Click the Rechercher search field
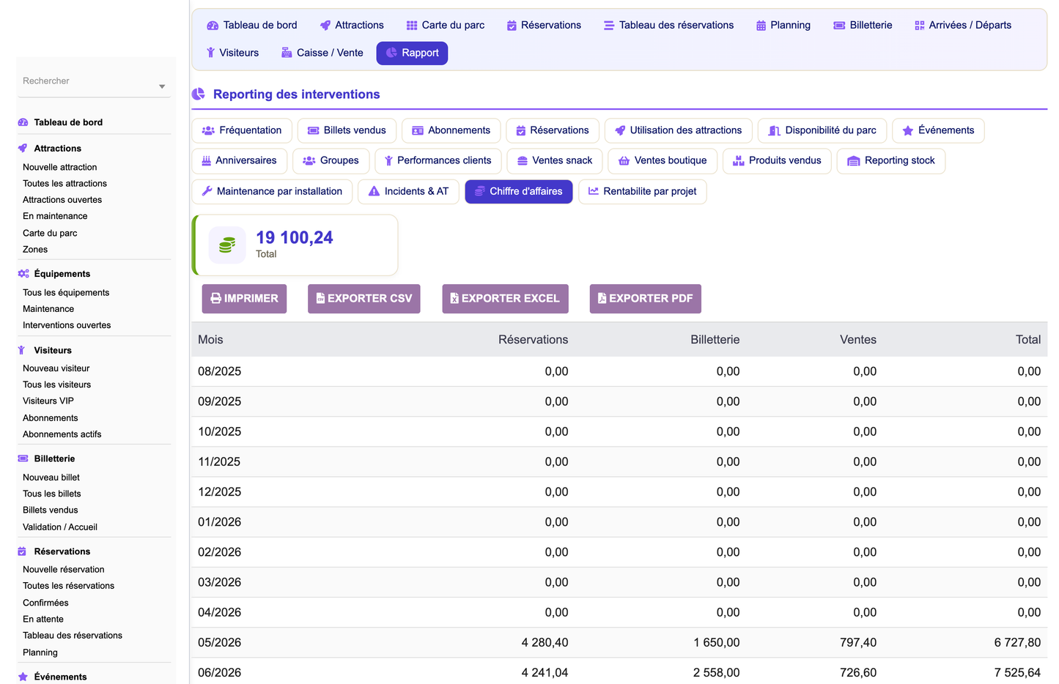 [x=94, y=81]
